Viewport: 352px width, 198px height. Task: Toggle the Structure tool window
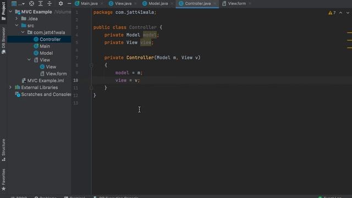point(4,150)
